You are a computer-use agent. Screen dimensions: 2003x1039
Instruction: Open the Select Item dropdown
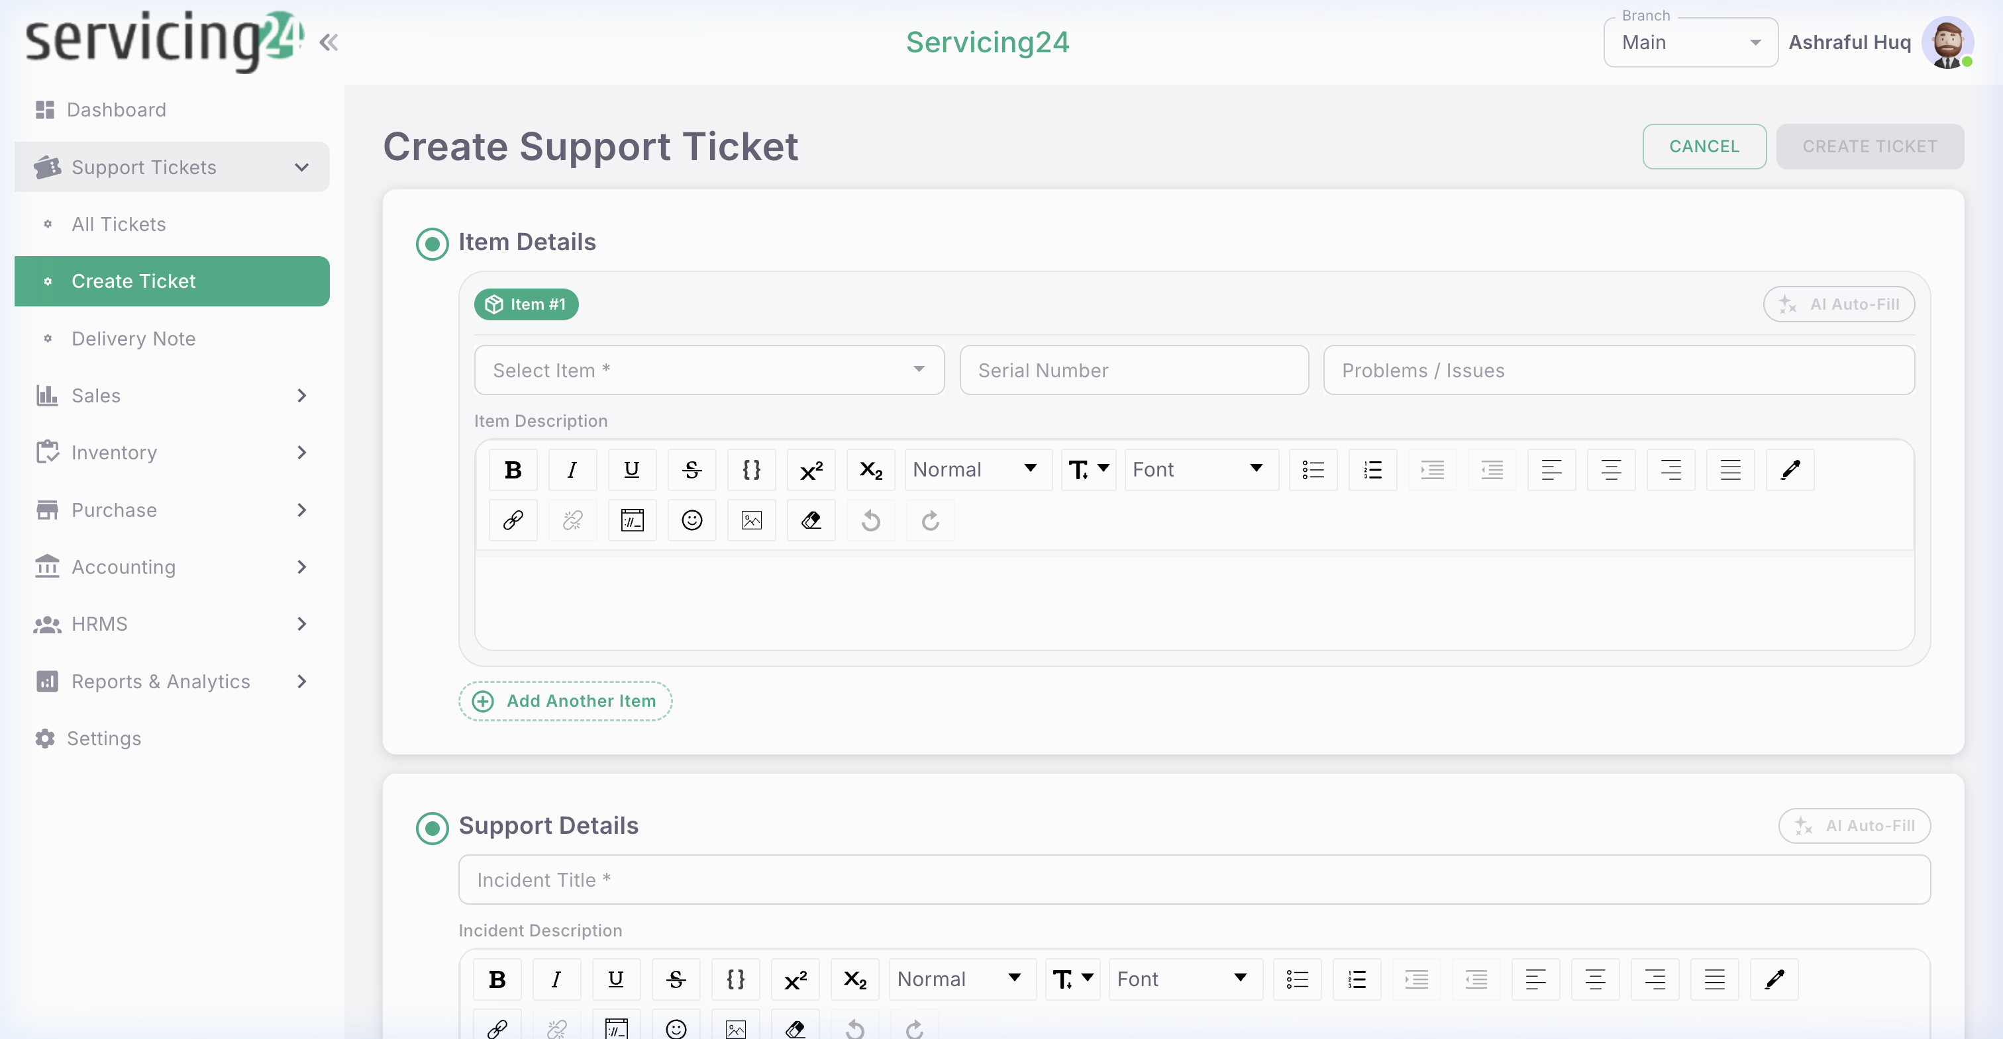(x=709, y=370)
